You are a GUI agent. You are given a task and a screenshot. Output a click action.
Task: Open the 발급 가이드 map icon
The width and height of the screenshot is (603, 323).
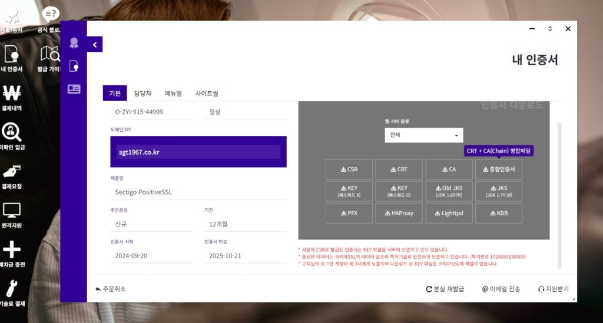click(x=51, y=55)
